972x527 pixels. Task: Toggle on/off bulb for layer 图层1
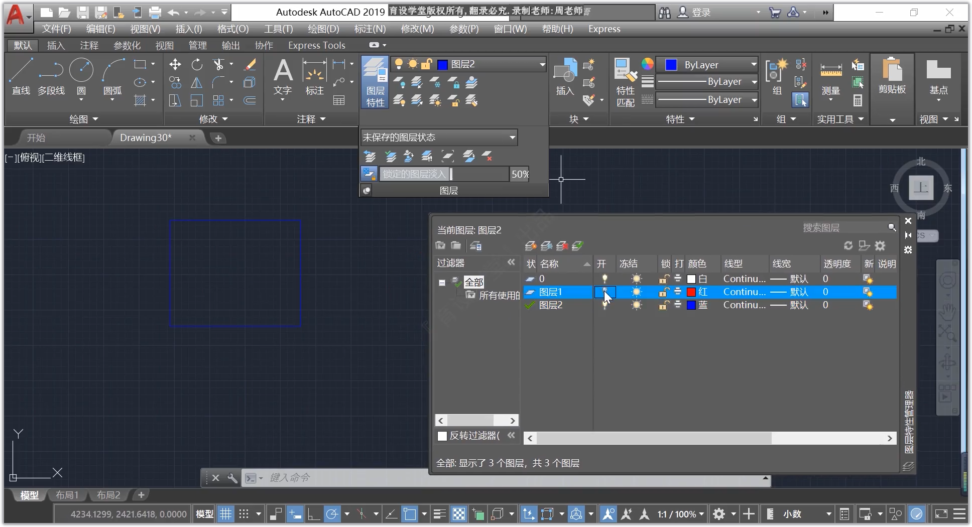click(x=604, y=292)
